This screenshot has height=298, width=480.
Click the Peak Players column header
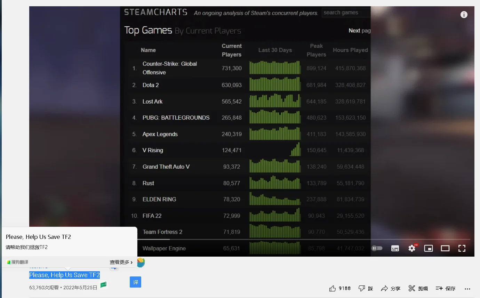click(x=316, y=50)
